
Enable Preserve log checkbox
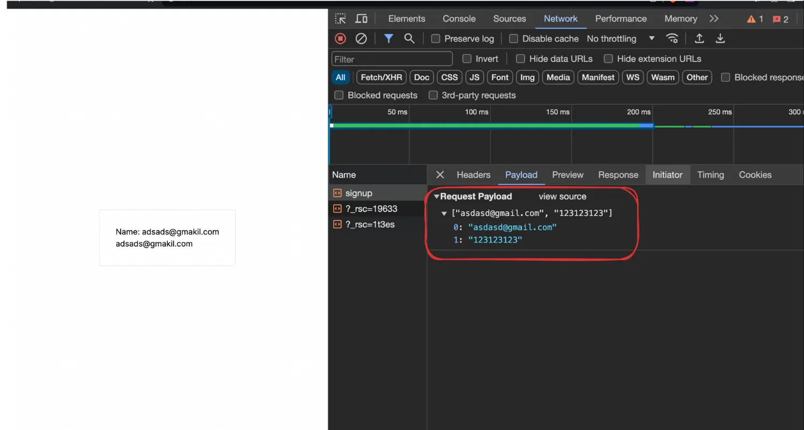coord(436,39)
